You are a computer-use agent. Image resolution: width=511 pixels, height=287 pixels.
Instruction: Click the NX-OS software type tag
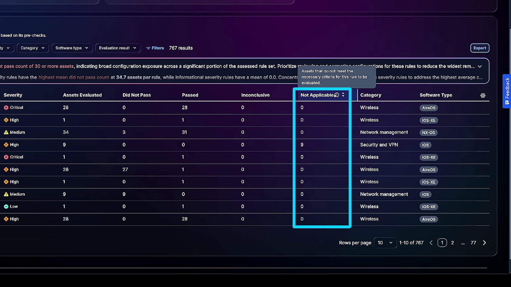click(x=428, y=133)
